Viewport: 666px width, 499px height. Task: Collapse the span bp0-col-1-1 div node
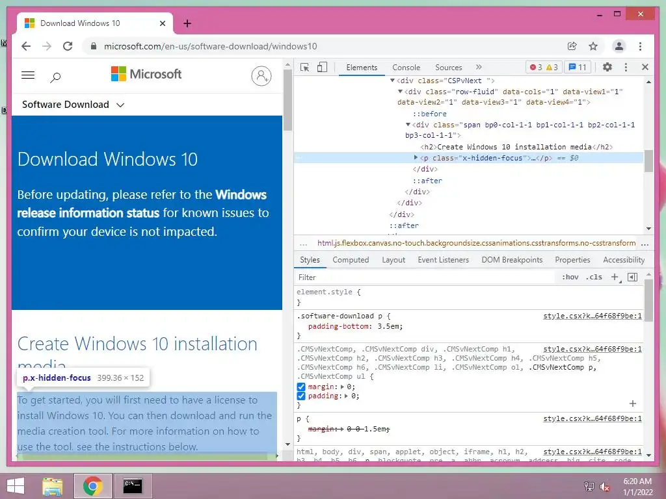(x=408, y=124)
